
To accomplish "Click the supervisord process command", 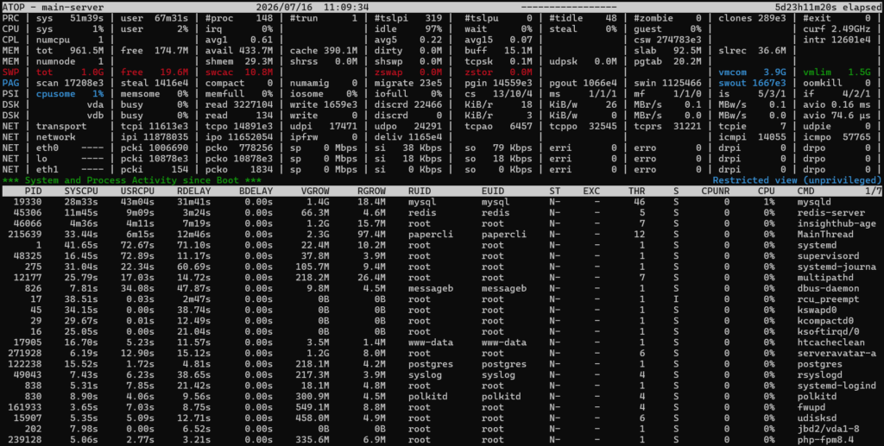I will 828,255.
